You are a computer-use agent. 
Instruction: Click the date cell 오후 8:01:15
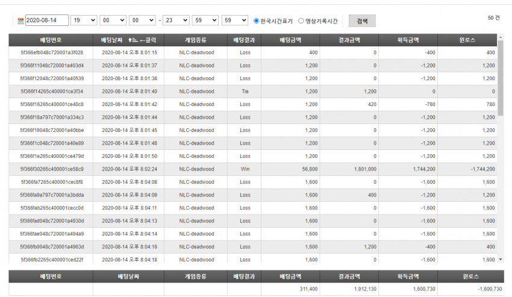(x=130, y=52)
